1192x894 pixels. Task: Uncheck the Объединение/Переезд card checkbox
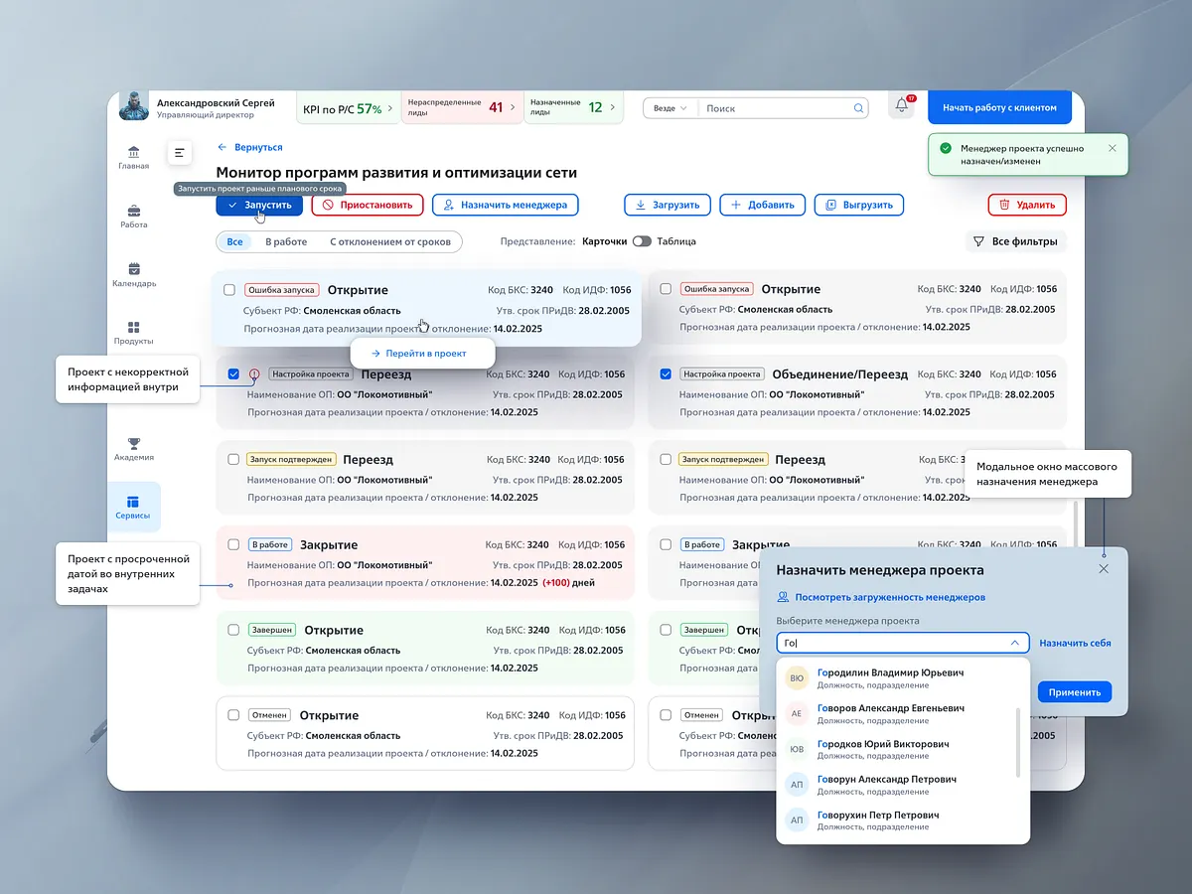pyautogui.click(x=666, y=374)
